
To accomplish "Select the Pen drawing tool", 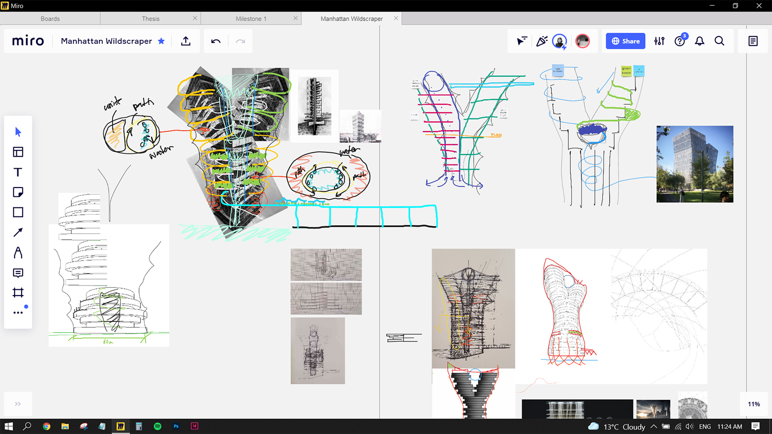I will tap(18, 253).
